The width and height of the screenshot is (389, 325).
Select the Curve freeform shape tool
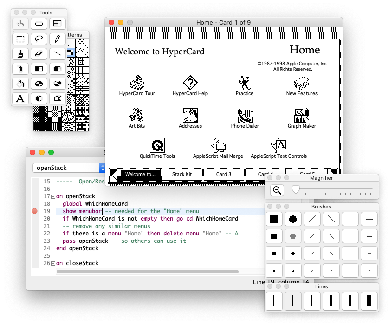coord(57,84)
